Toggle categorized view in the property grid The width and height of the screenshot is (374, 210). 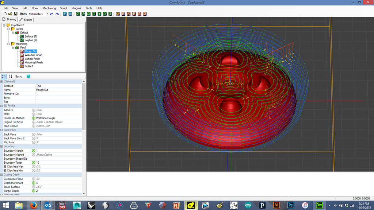tap(4, 77)
